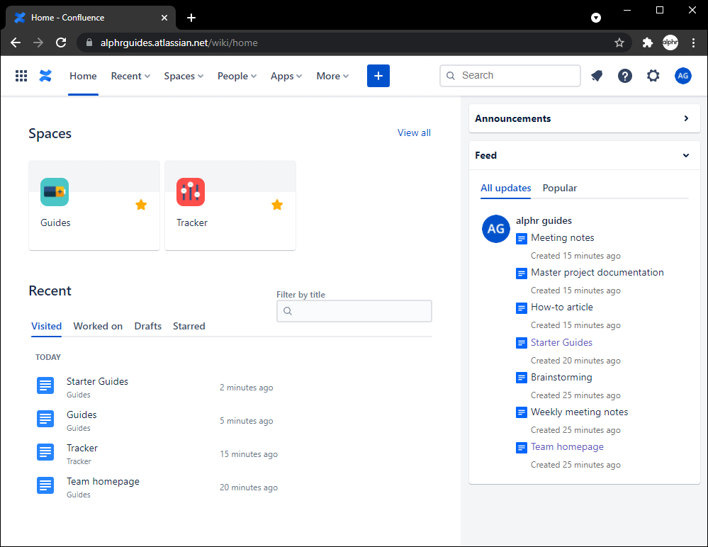Unstar the Tracker space

point(277,205)
